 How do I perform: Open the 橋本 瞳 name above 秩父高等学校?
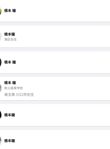coord(10,83)
